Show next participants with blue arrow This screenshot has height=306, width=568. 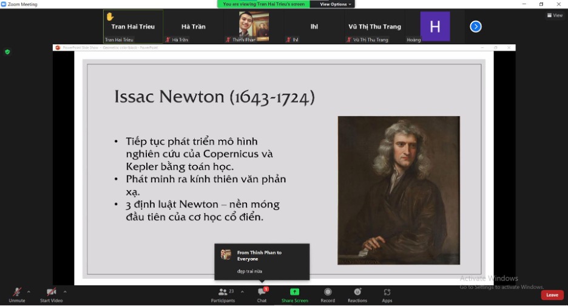(x=476, y=27)
